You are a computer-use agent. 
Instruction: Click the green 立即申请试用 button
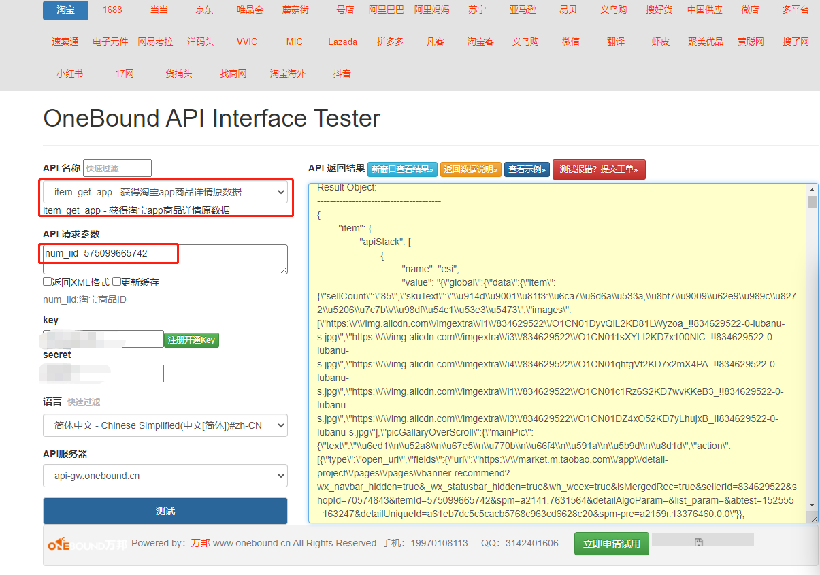(x=611, y=544)
